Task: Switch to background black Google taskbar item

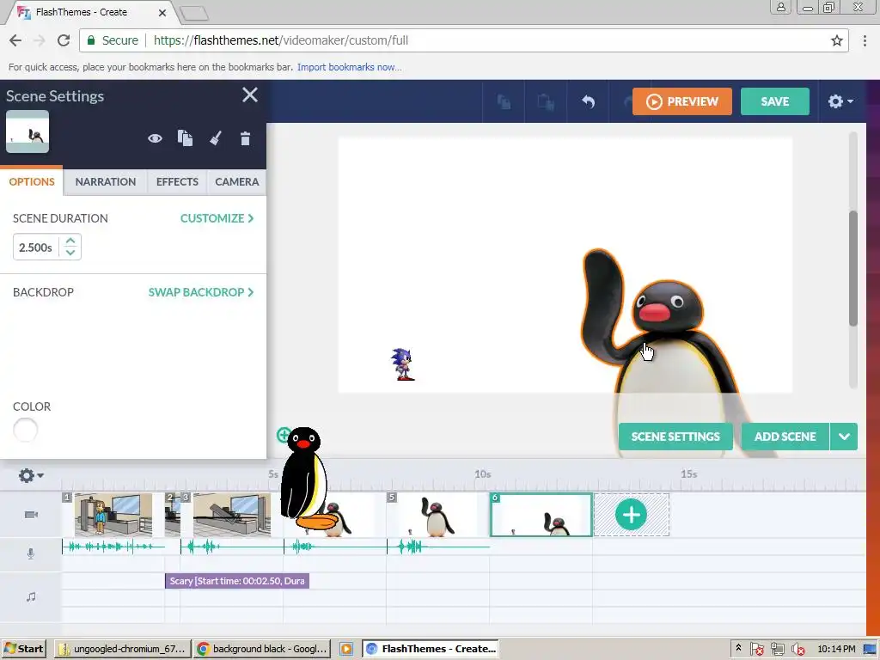Action: pyautogui.click(x=262, y=649)
